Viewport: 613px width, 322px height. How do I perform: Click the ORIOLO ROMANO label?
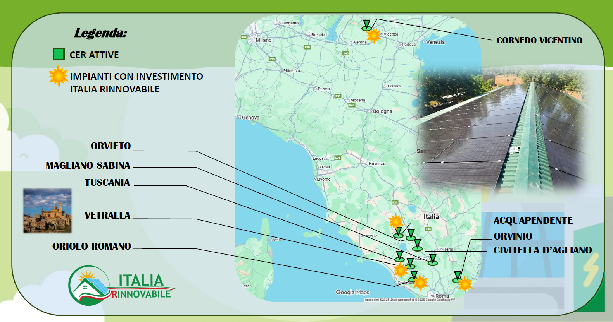coord(92,246)
